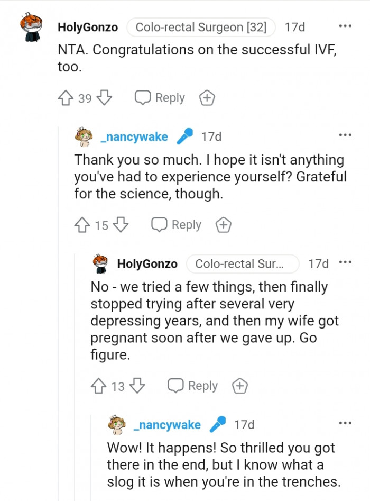Open the overflow menu on _nancywake's bottom comment

(x=345, y=422)
